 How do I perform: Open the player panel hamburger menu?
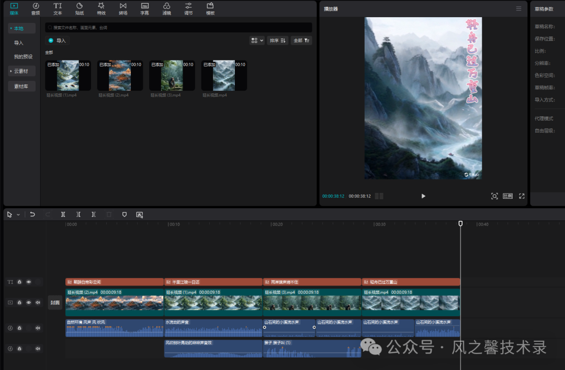pos(518,9)
